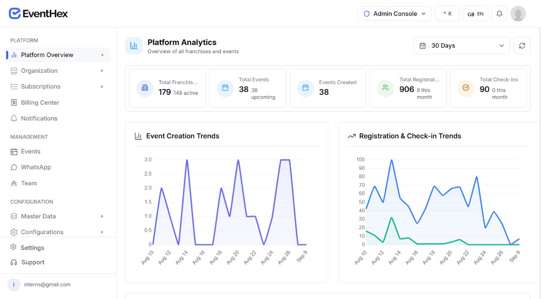The image size is (541, 299).
Task: Expand the Platform Overview submenu arrow
Action: tap(102, 55)
